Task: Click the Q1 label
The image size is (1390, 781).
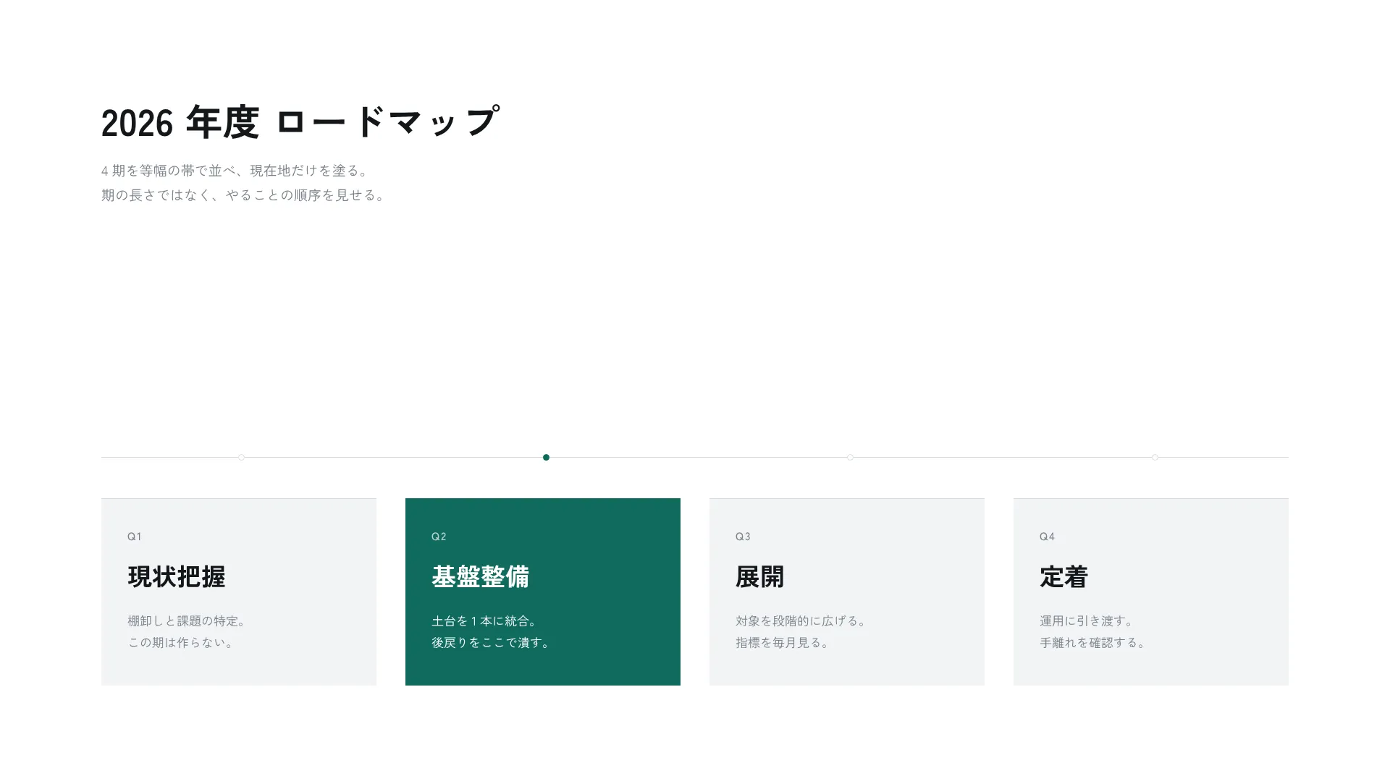Action: [x=135, y=537]
